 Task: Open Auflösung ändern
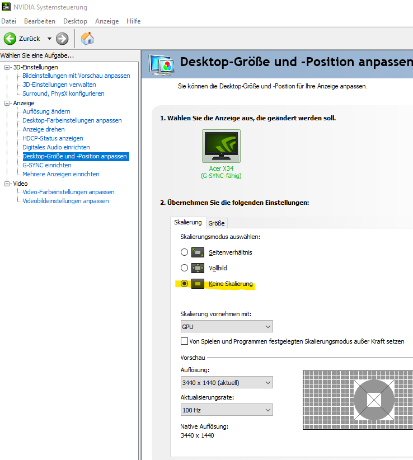pos(46,111)
